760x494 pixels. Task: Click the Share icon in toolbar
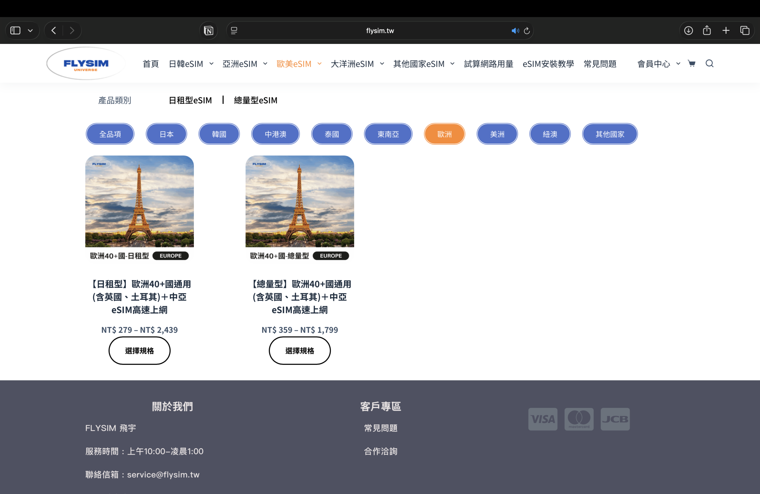coord(707,31)
